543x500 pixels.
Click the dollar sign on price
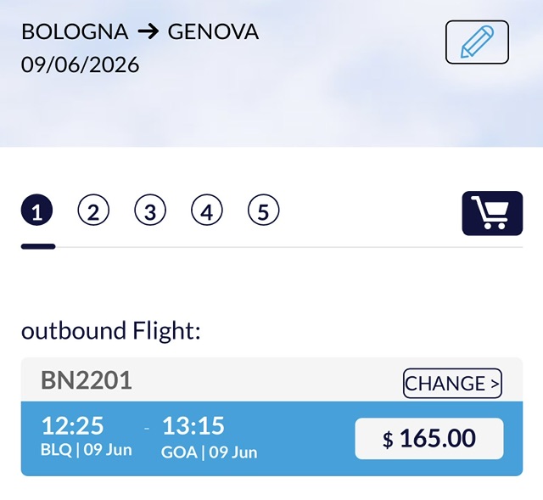(388, 441)
